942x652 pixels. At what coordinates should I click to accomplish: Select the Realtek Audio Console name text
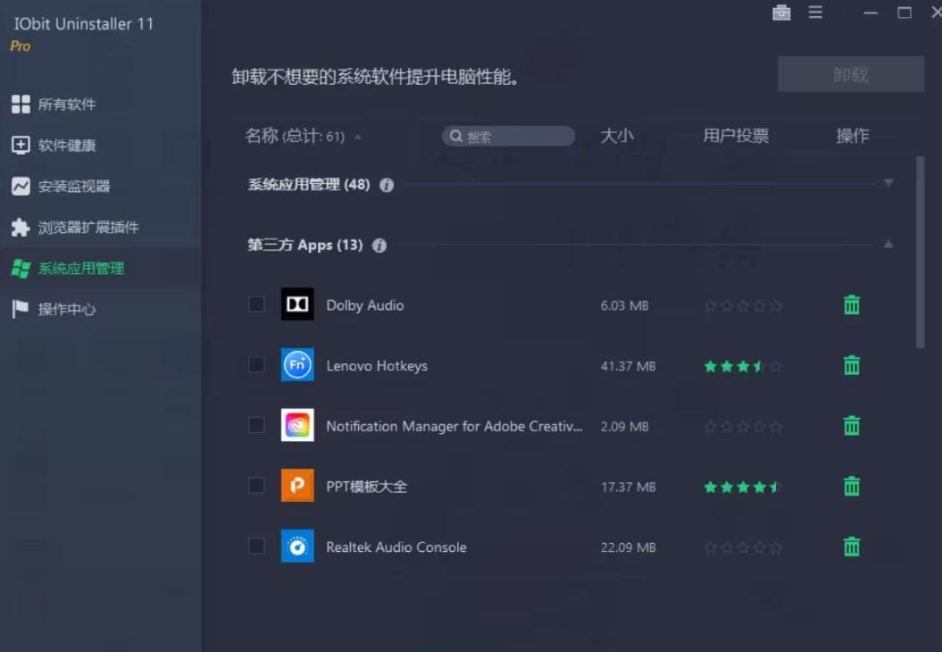point(396,547)
